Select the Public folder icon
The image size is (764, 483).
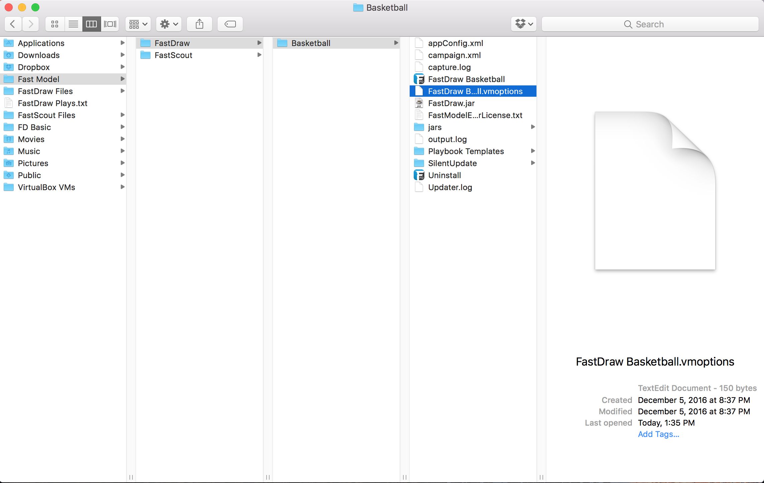[9, 175]
